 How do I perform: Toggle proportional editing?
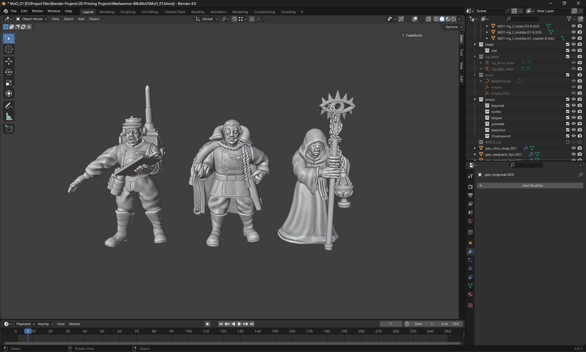252,19
